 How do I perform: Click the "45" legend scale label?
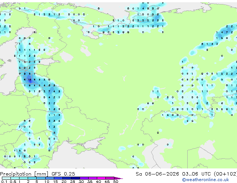coord(107,182)
